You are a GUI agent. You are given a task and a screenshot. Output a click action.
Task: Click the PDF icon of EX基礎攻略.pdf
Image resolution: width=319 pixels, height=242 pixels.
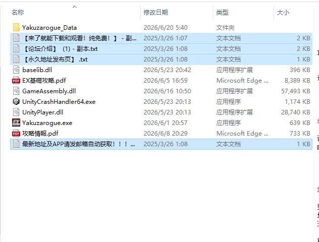pos(16,80)
